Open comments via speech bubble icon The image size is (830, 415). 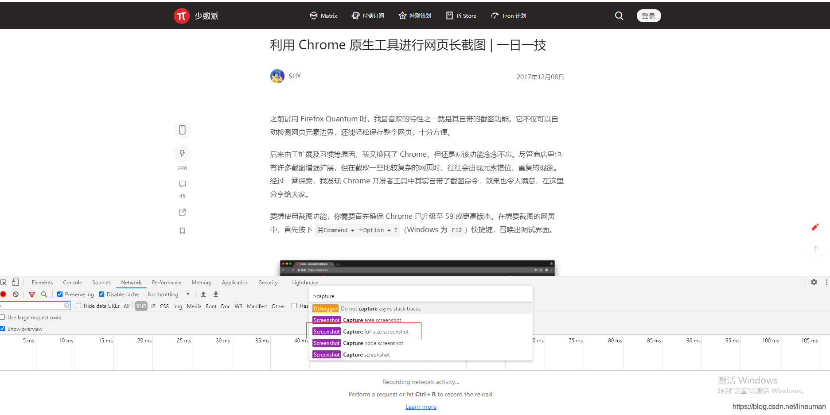coord(182,184)
